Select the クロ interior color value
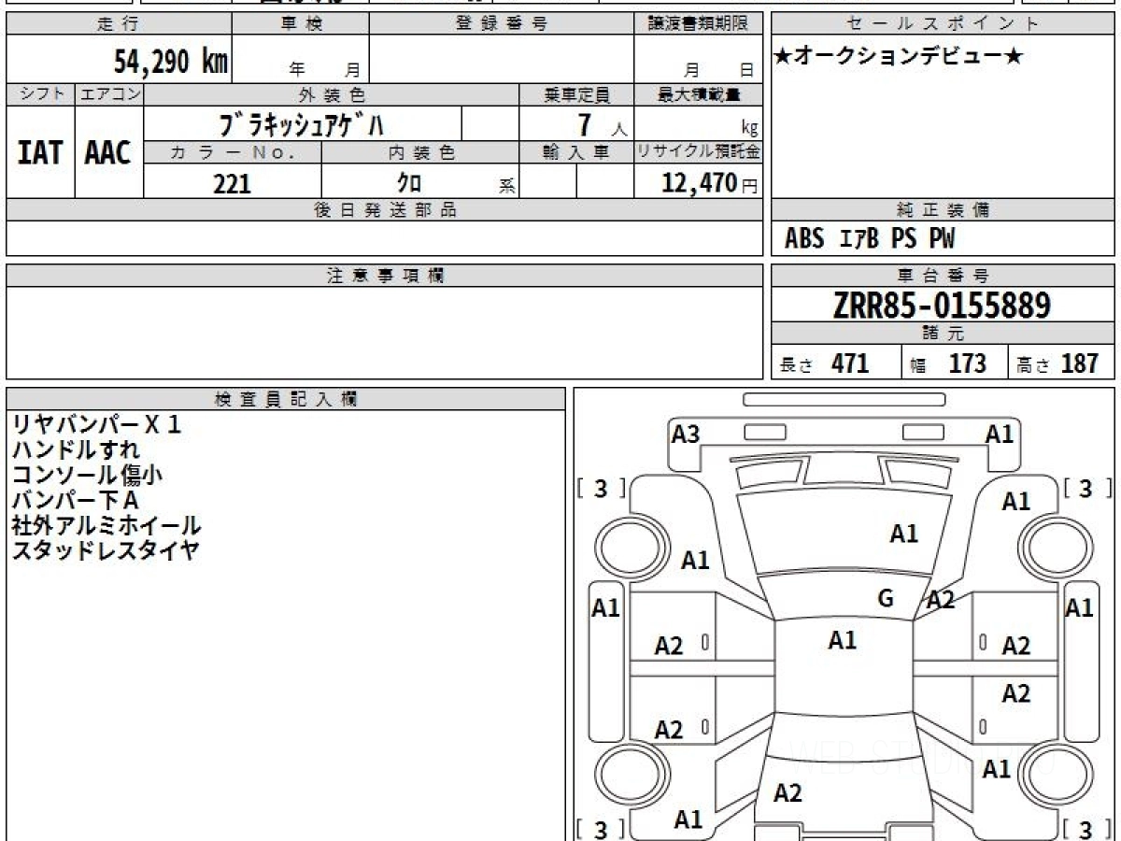 (x=408, y=182)
